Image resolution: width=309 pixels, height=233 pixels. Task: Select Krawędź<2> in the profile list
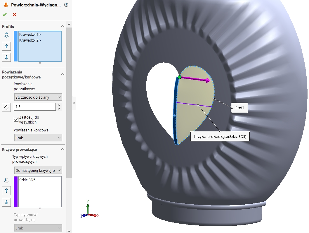[x=30, y=40]
